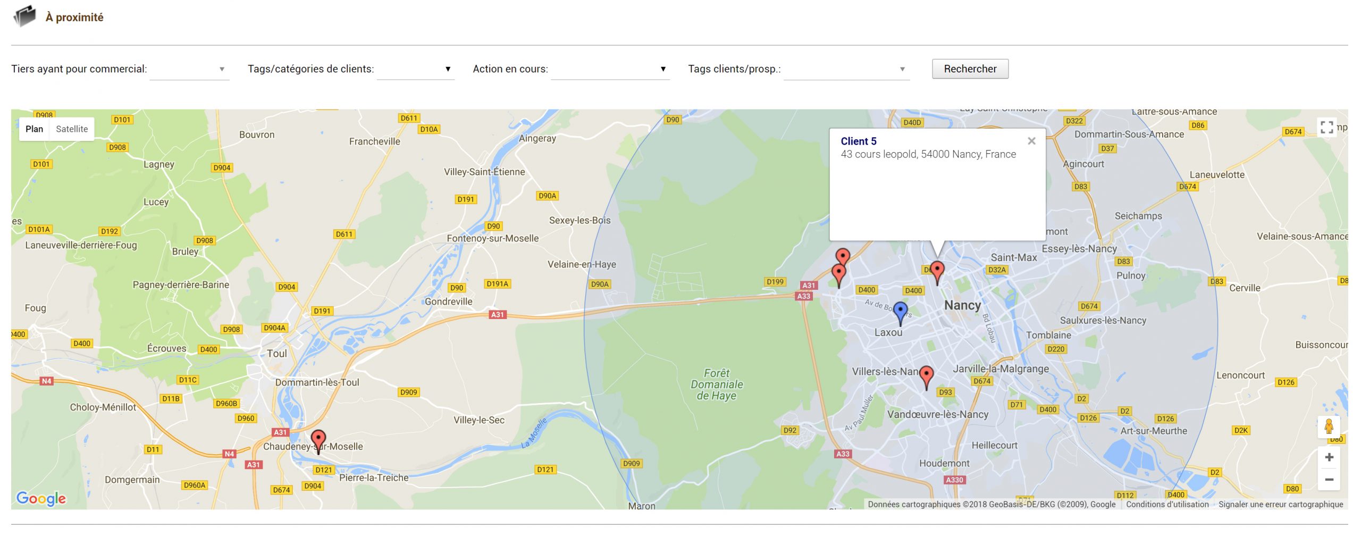Close the Client 5 info window
The width and height of the screenshot is (1361, 544).
click(1031, 141)
